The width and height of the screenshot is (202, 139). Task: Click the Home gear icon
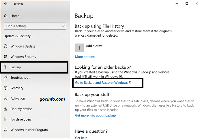pyautogui.click(x=5, y=16)
